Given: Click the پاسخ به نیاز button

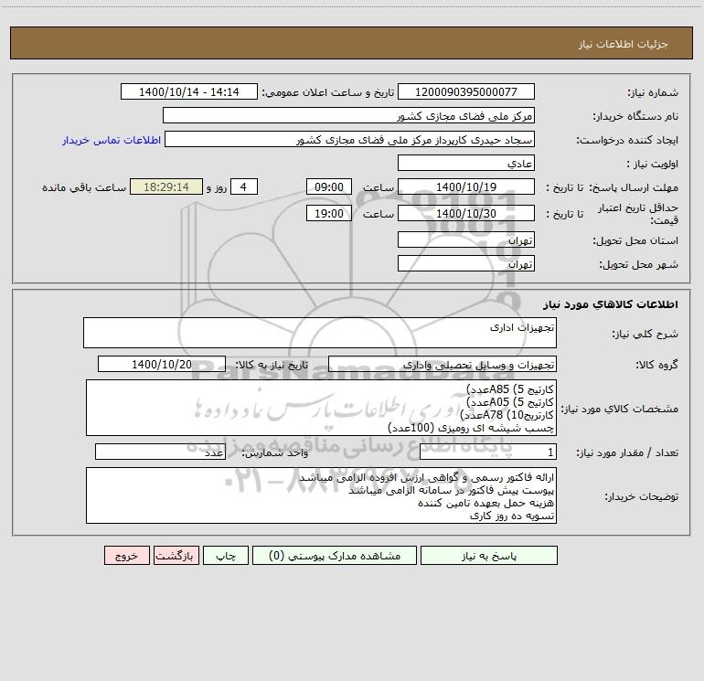Looking at the screenshot, I should 489,555.
